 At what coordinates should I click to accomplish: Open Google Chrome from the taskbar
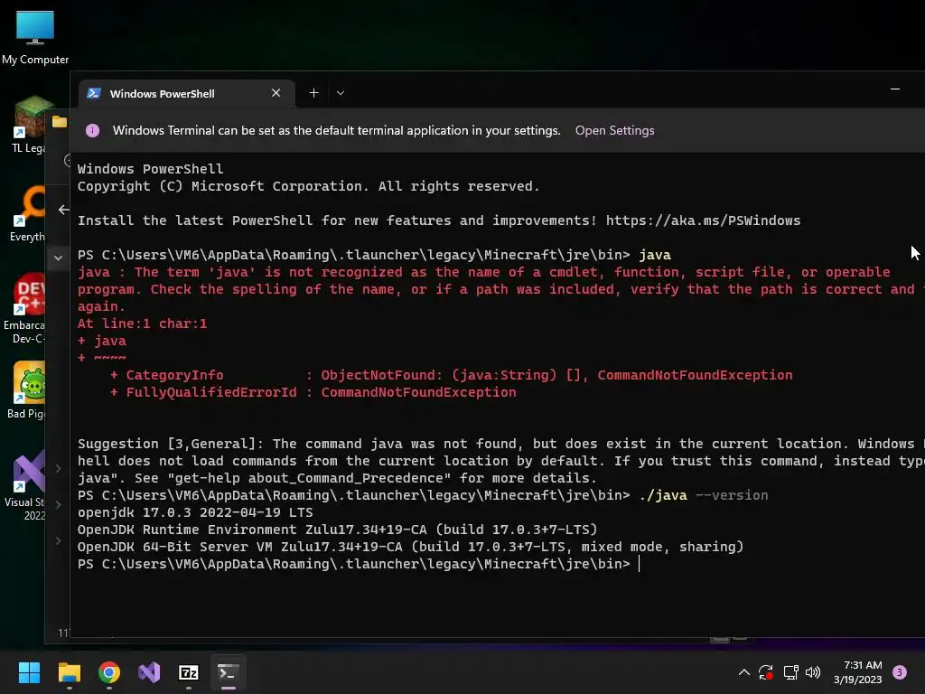(109, 672)
